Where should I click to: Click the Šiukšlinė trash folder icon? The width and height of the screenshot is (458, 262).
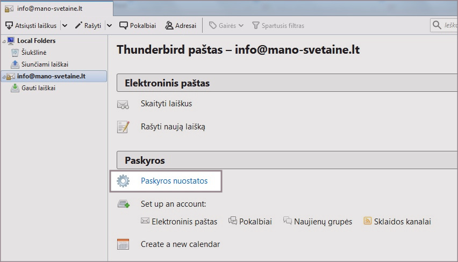pos(15,53)
